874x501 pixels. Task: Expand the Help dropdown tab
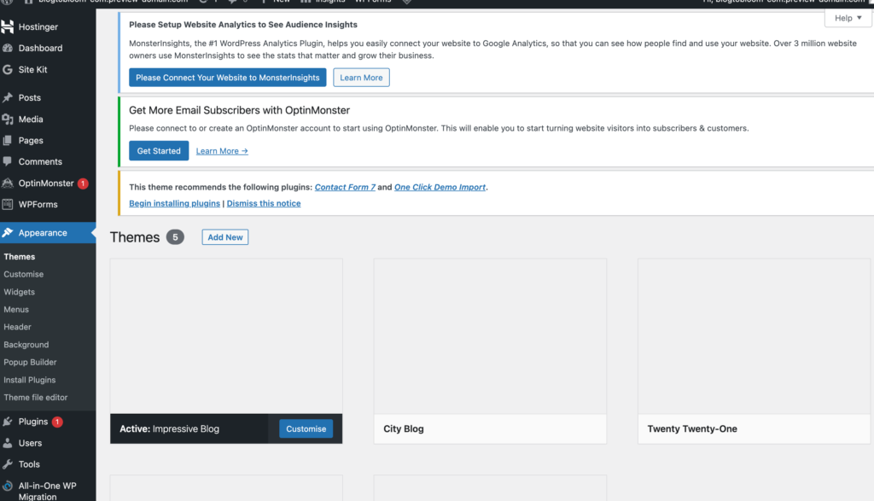pos(848,18)
